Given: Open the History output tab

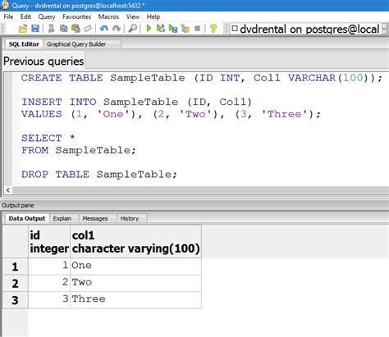Looking at the screenshot, I should click(x=130, y=218).
